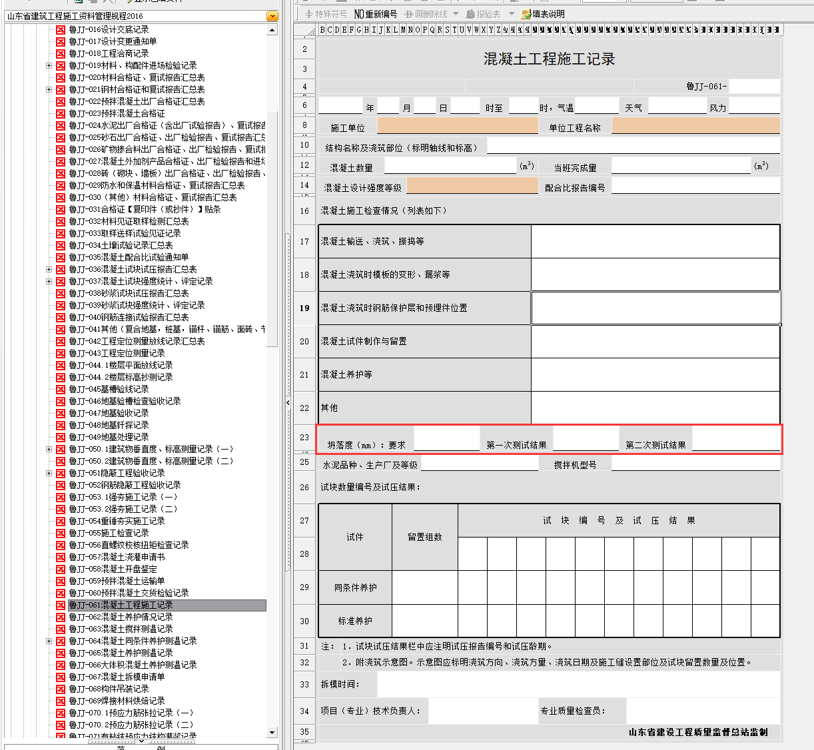Viewport: 814px width, 750px height.
Task: Click the icon of 鲁JJ-058混凝土开盘鉴定
Action: pos(61,569)
